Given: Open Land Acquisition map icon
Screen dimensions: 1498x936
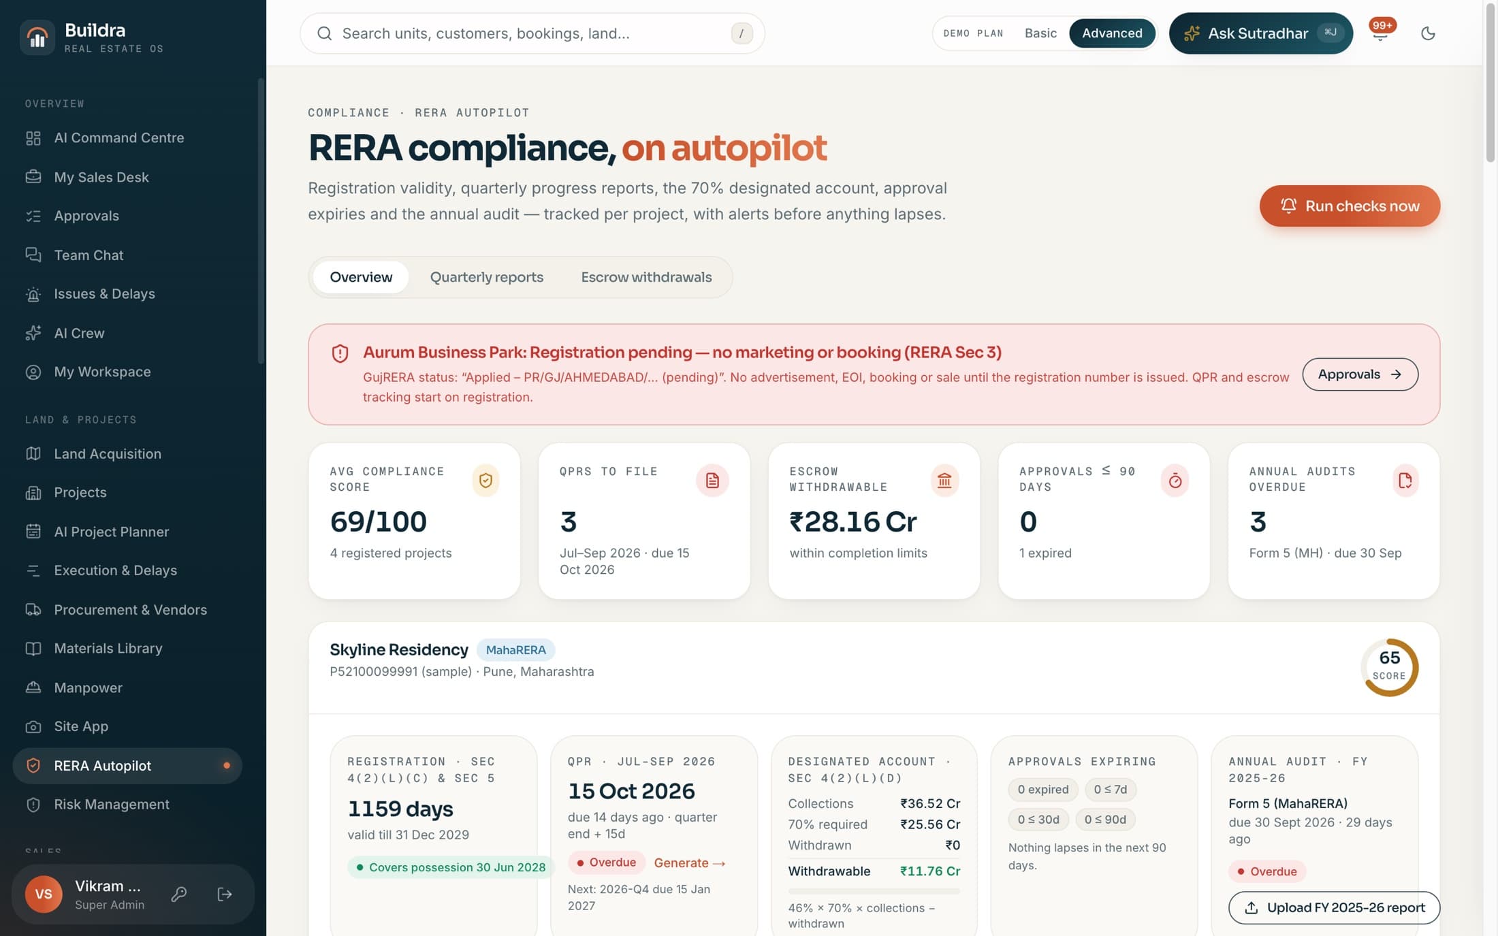Looking at the screenshot, I should [33, 453].
